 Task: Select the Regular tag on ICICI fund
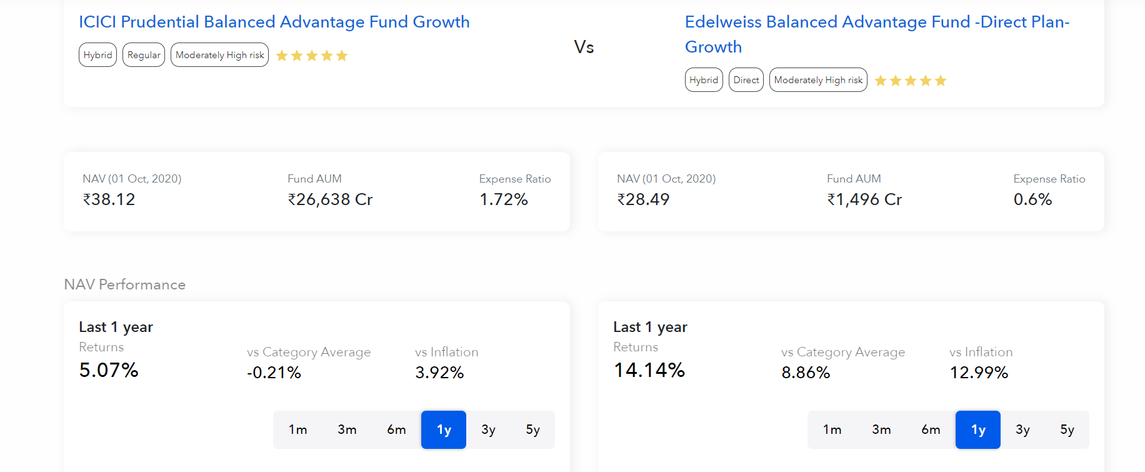tap(143, 54)
